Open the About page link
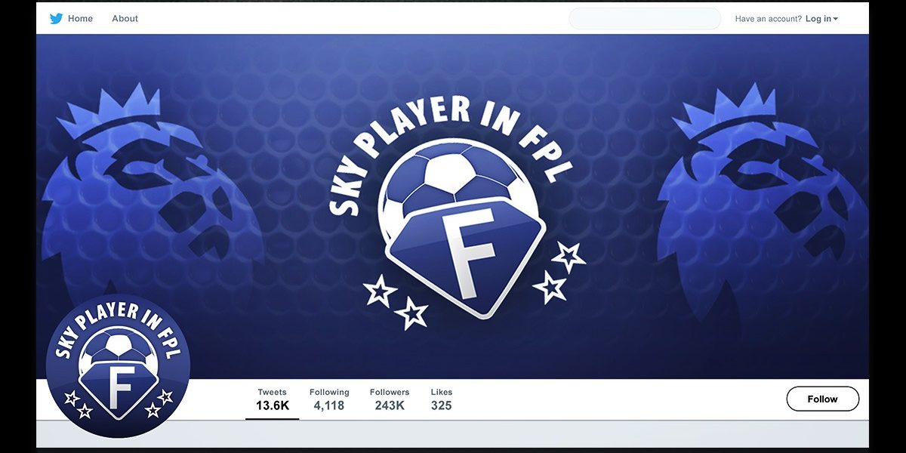This screenshot has width=906, height=453. click(125, 19)
